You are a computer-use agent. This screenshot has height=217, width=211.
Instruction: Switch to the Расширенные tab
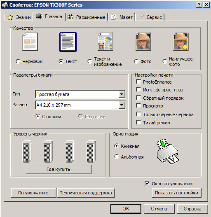pos(87,17)
